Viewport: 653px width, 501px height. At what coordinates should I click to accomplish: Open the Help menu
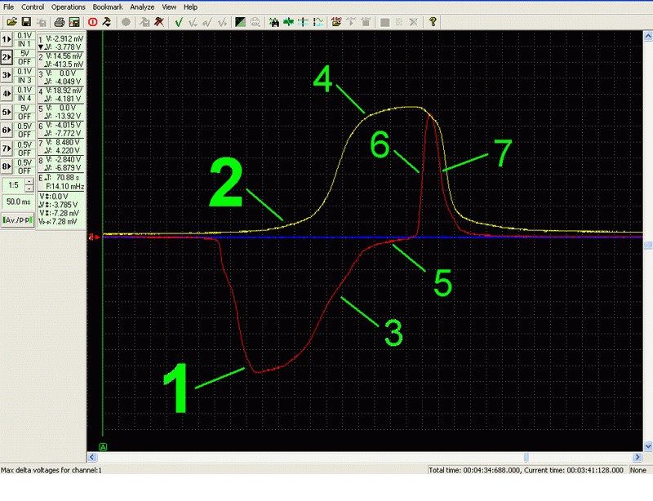click(x=190, y=7)
